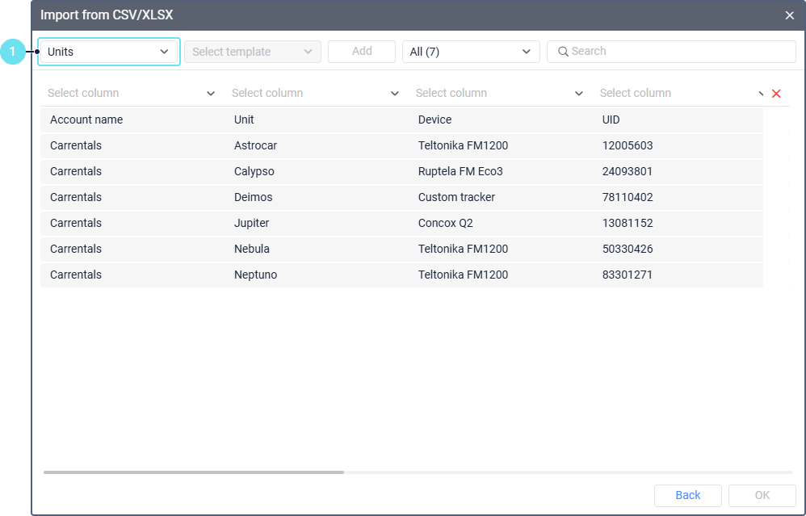Click the red X delete column icon

pyautogui.click(x=776, y=94)
